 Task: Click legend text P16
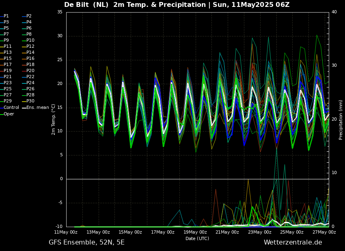pos(30,59)
